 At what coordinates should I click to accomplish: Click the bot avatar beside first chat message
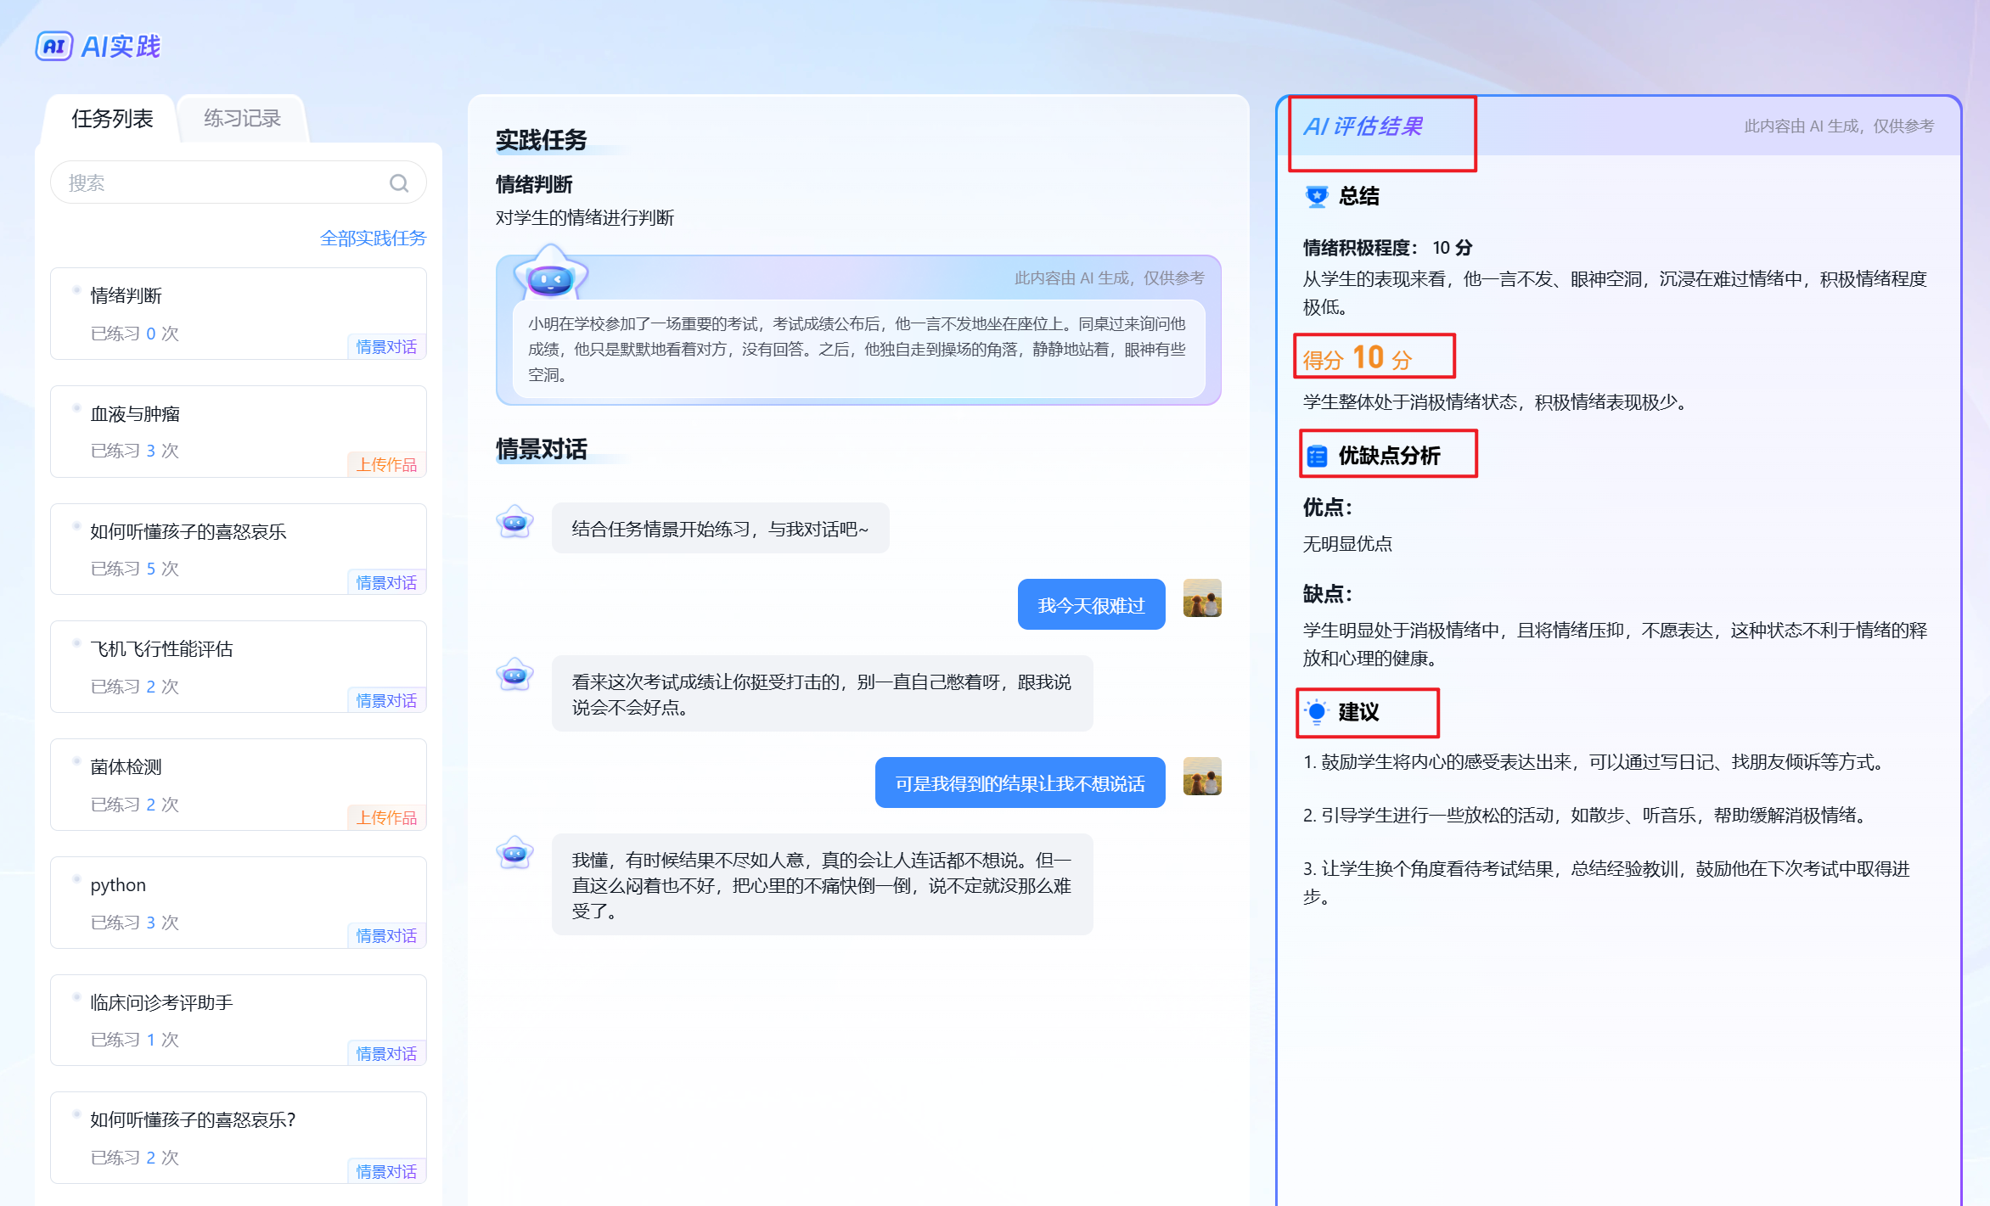pyautogui.click(x=515, y=523)
